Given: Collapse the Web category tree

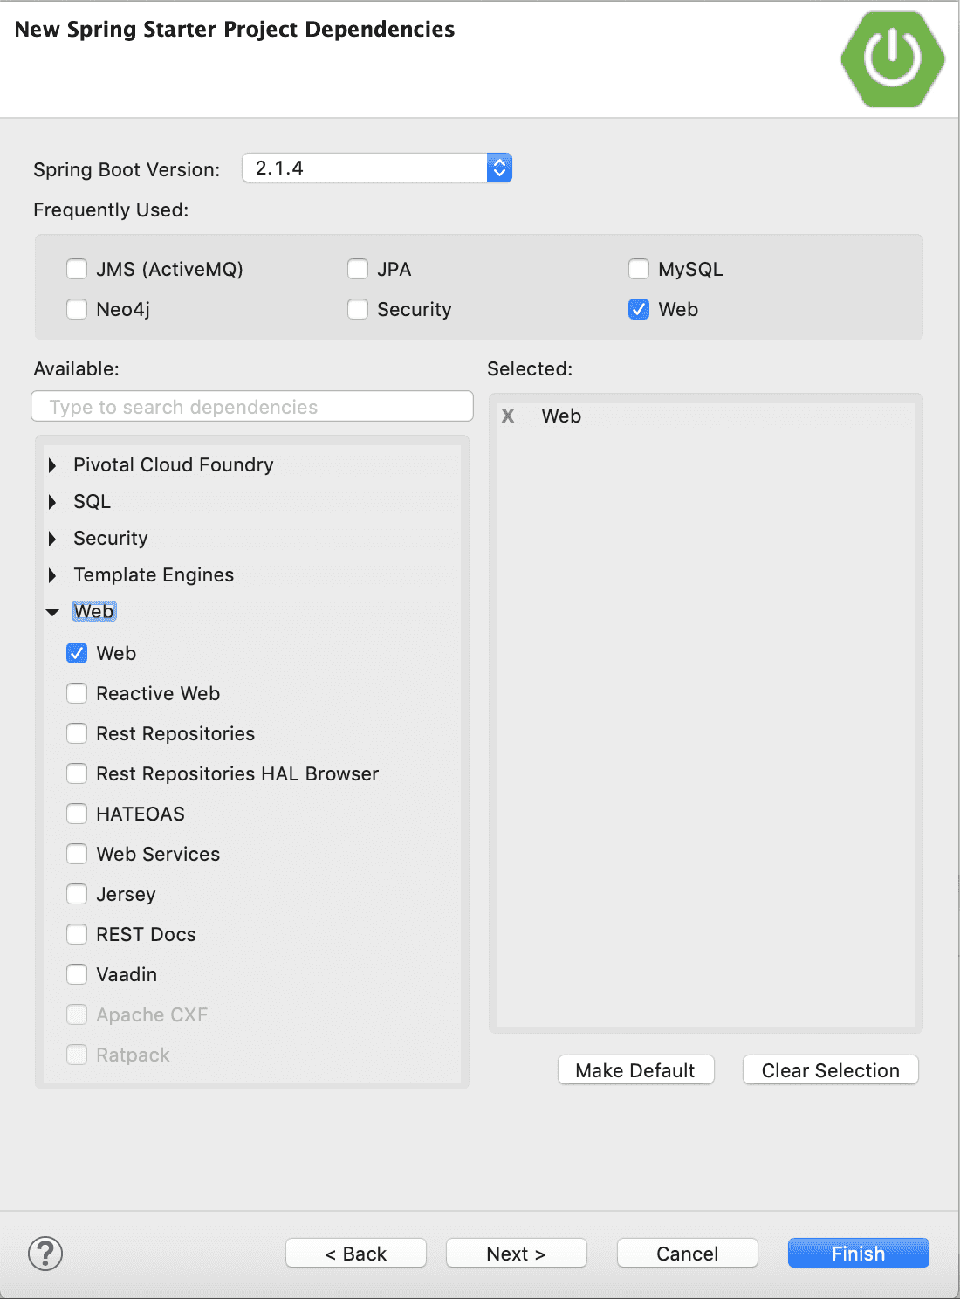Looking at the screenshot, I should [x=52, y=611].
